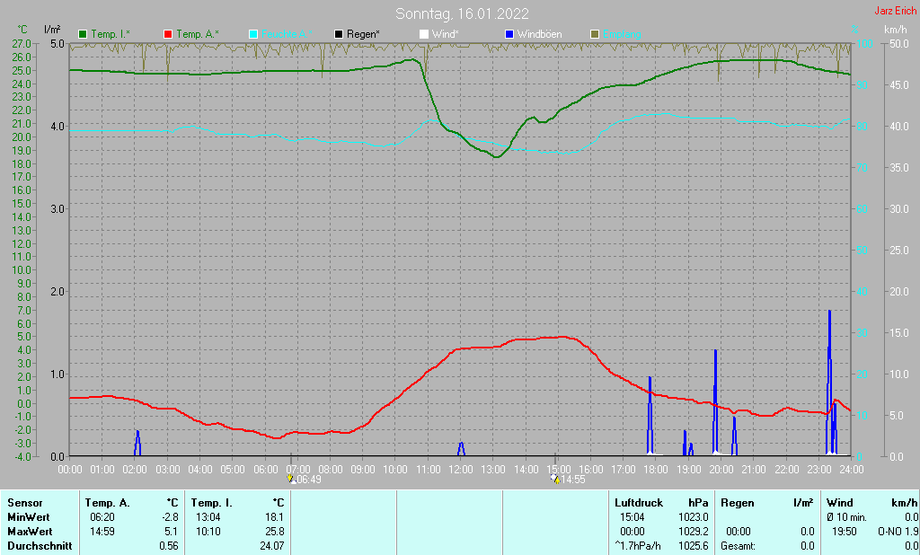This screenshot has width=920, height=555.
Task: Click the '14:59' maximum time cell
Action: click(x=102, y=532)
